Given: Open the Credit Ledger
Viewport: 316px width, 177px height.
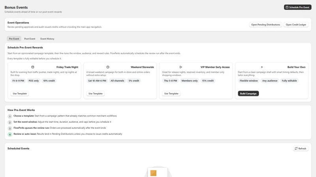Looking at the screenshot, I should 296,24.
